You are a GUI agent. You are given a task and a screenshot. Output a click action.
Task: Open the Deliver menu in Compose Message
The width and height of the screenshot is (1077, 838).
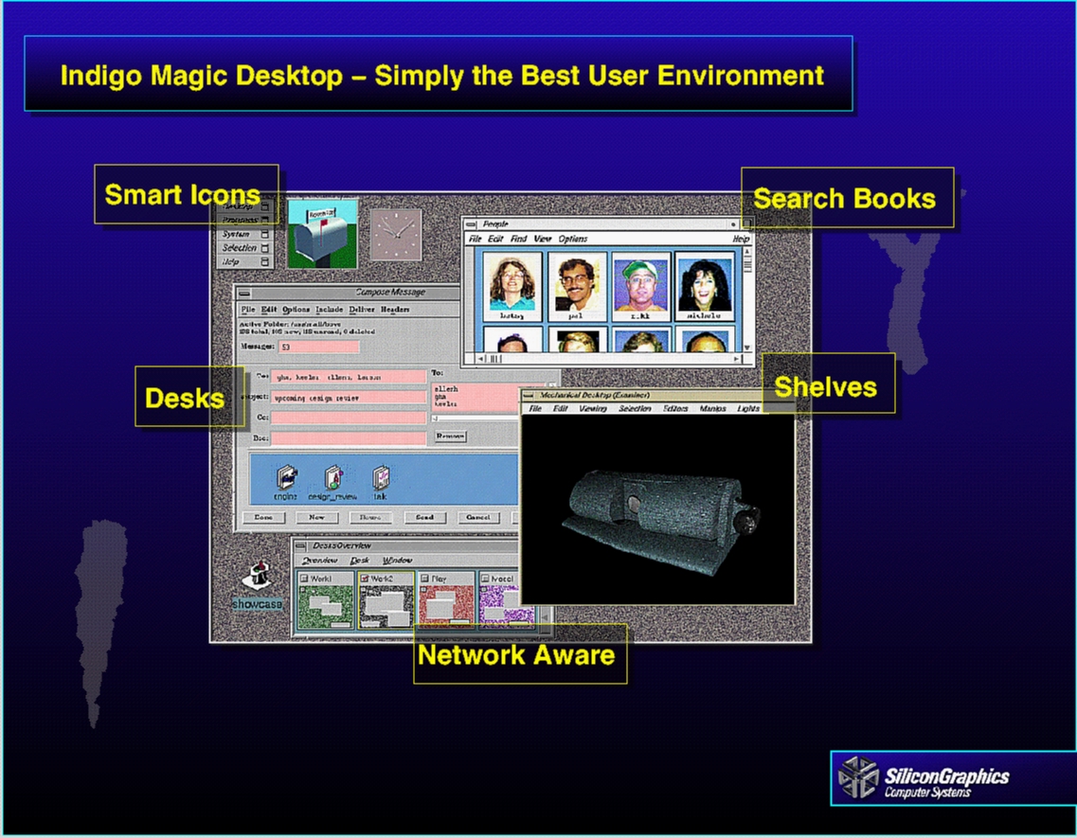[362, 310]
